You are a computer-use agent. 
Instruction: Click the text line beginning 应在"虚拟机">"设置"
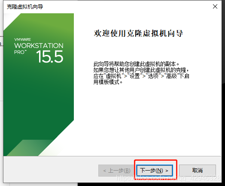coord(141,76)
